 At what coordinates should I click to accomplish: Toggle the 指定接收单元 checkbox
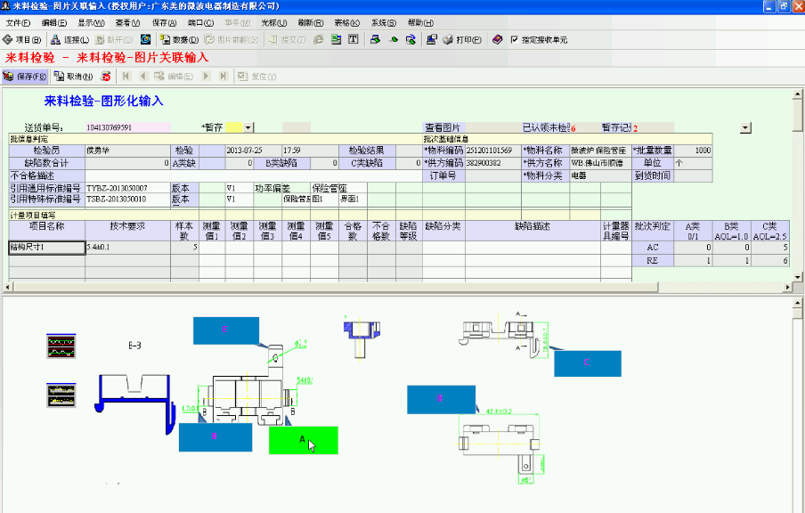(515, 40)
